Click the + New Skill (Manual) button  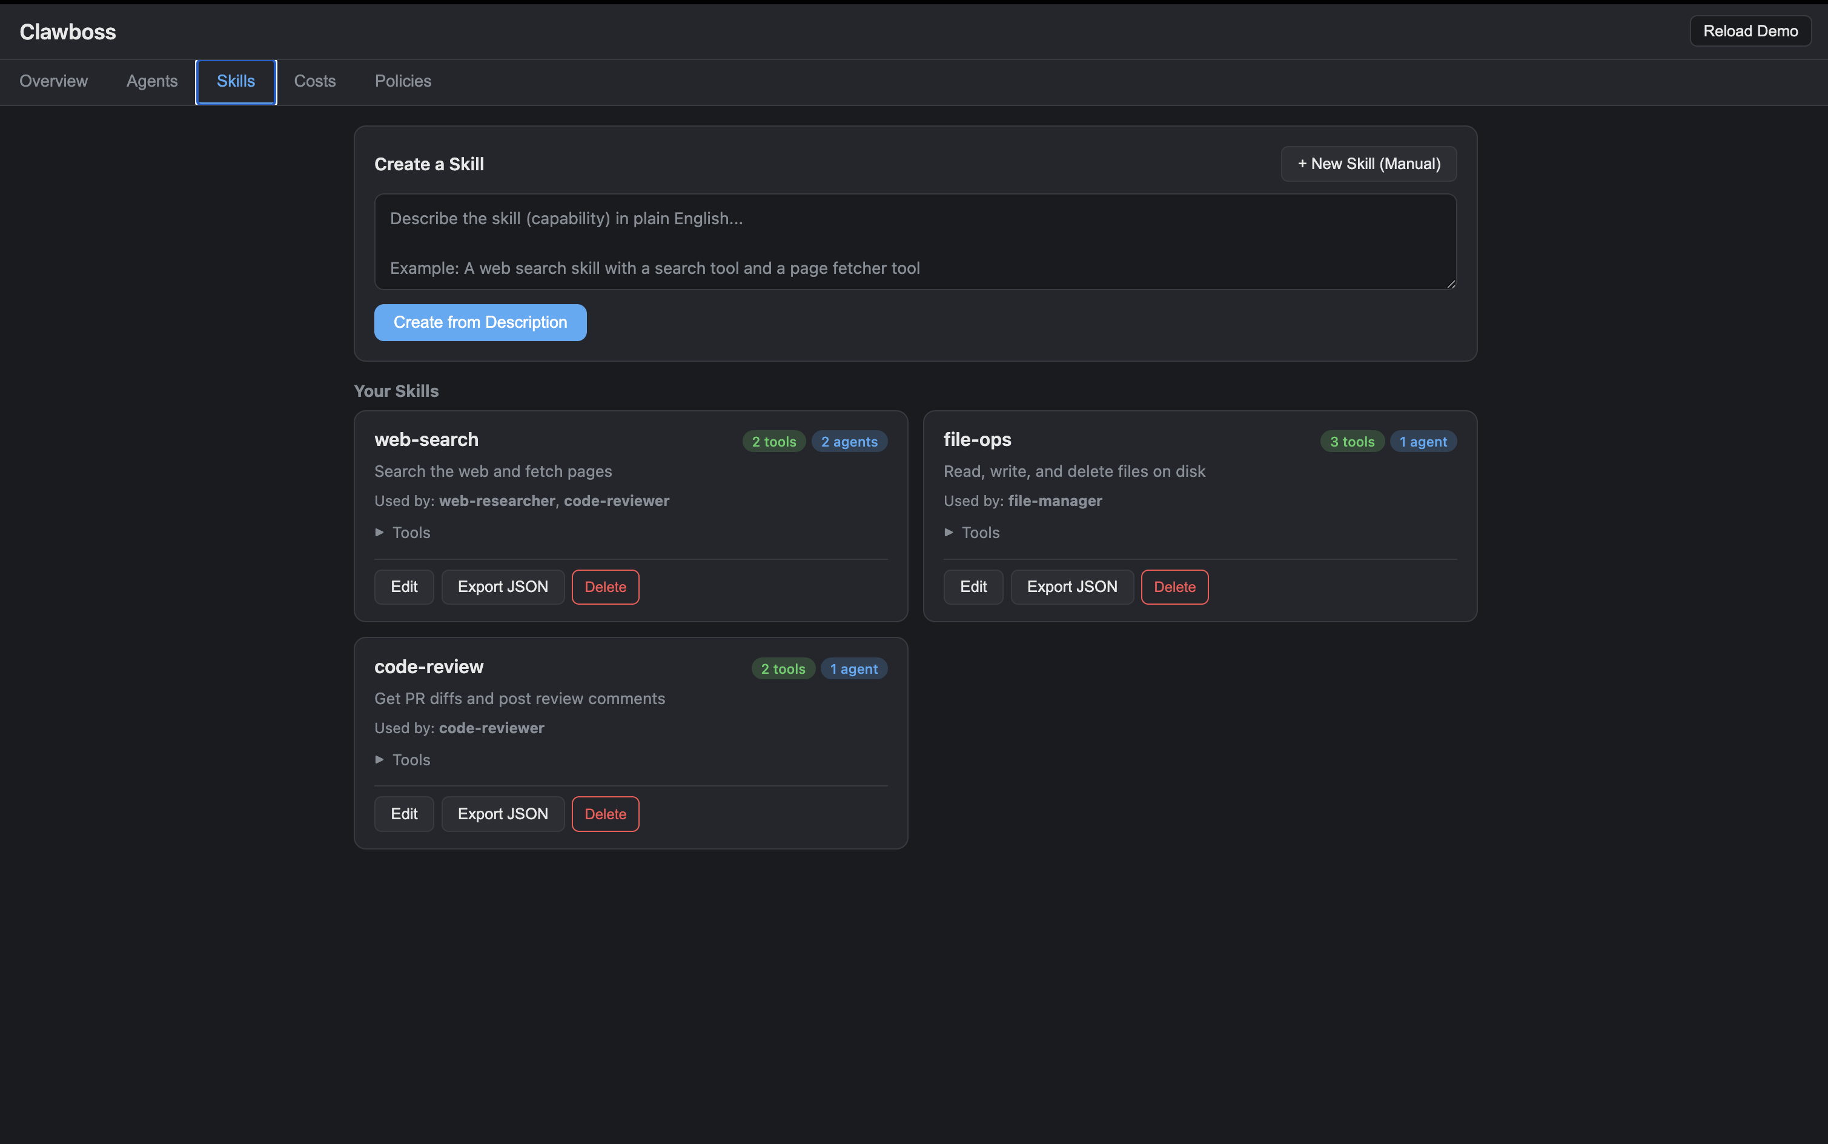tap(1369, 164)
